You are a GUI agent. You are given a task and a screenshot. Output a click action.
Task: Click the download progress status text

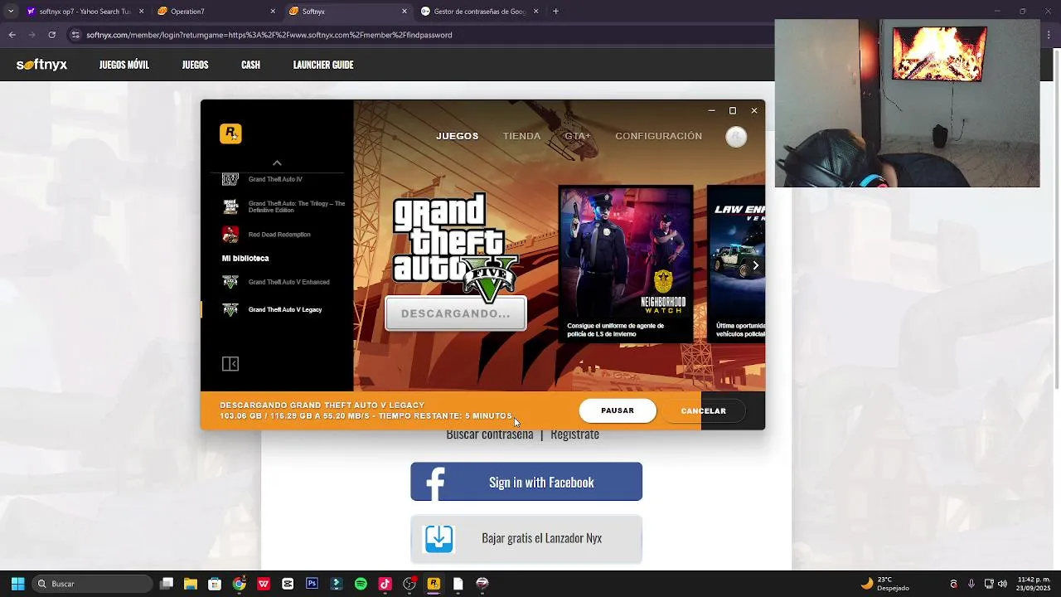[366, 410]
